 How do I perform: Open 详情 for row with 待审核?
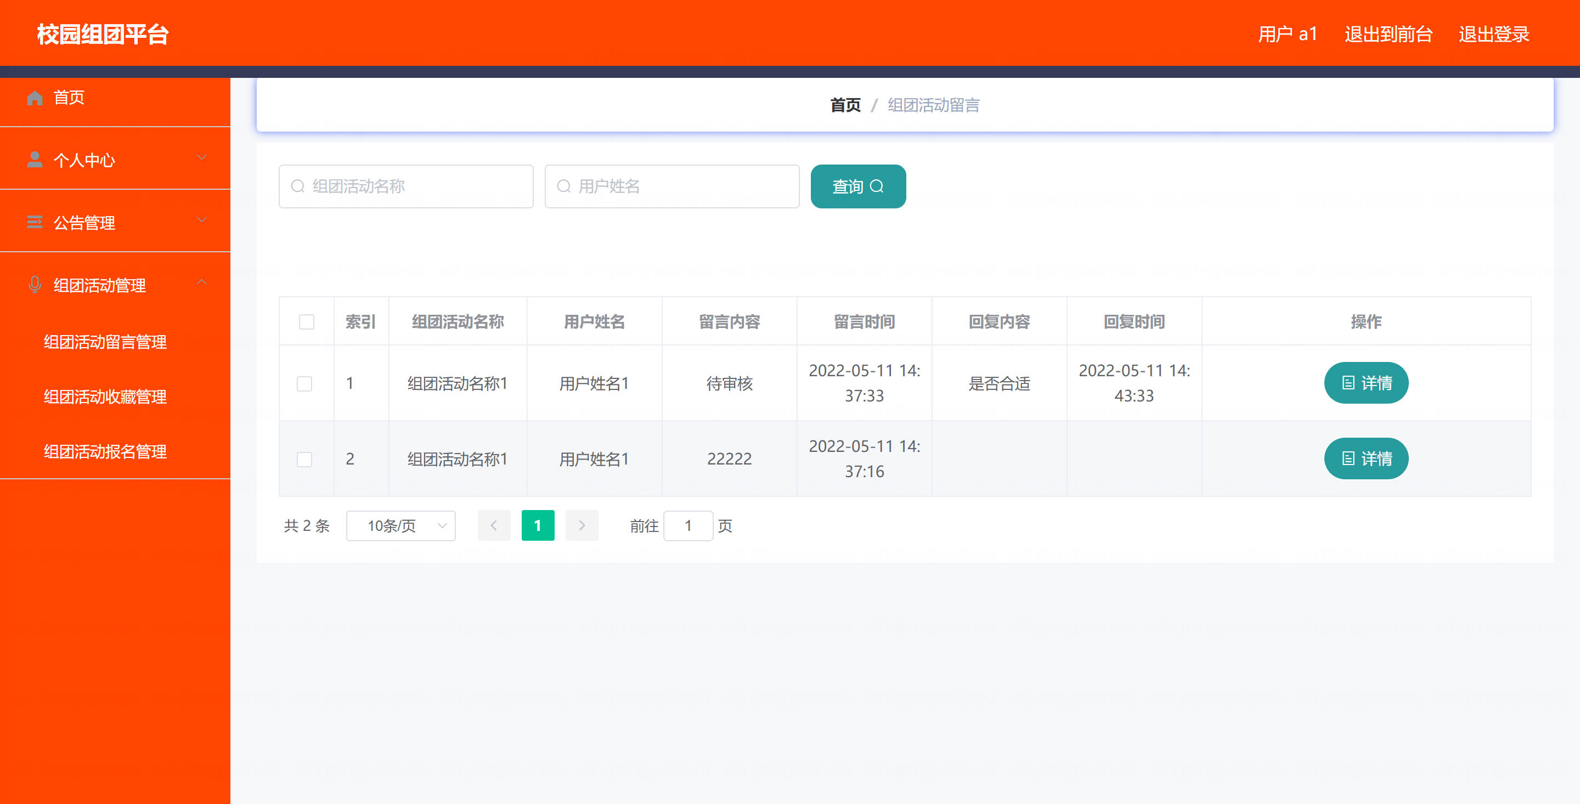(x=1366, y=383)
